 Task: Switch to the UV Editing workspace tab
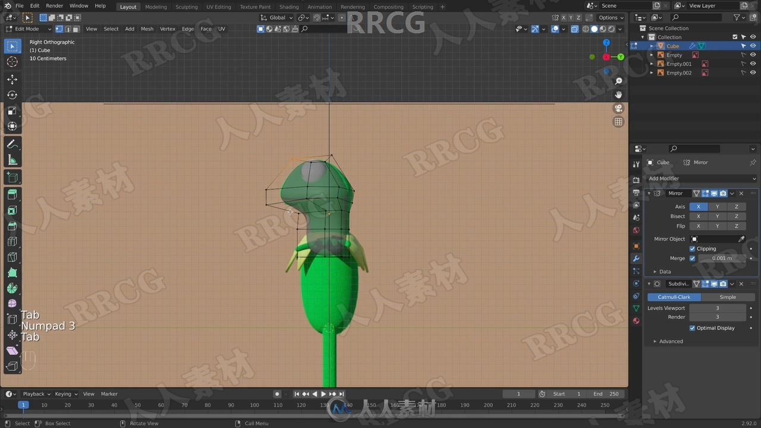click(x=218, y=7)
